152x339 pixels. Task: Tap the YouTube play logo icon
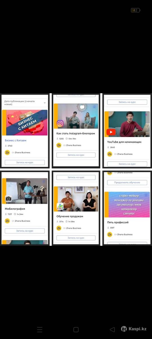tap(111, 132)
